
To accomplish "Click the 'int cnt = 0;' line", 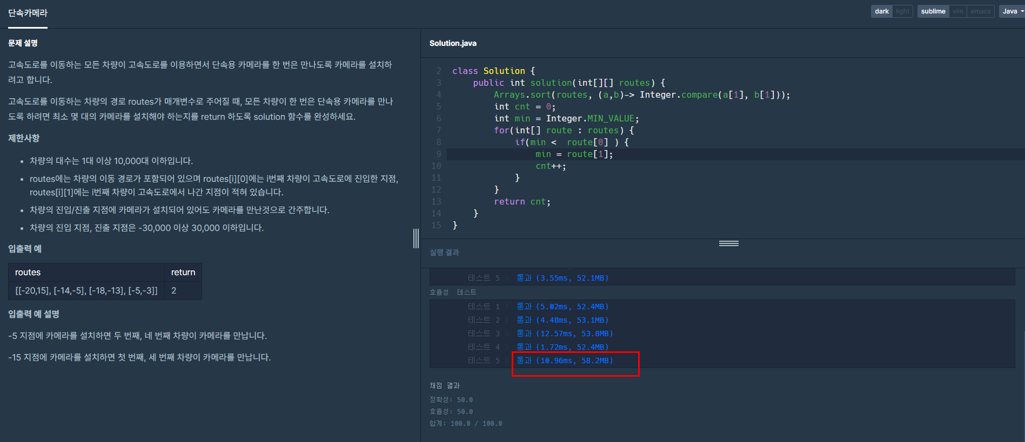I will coord(524,107).
